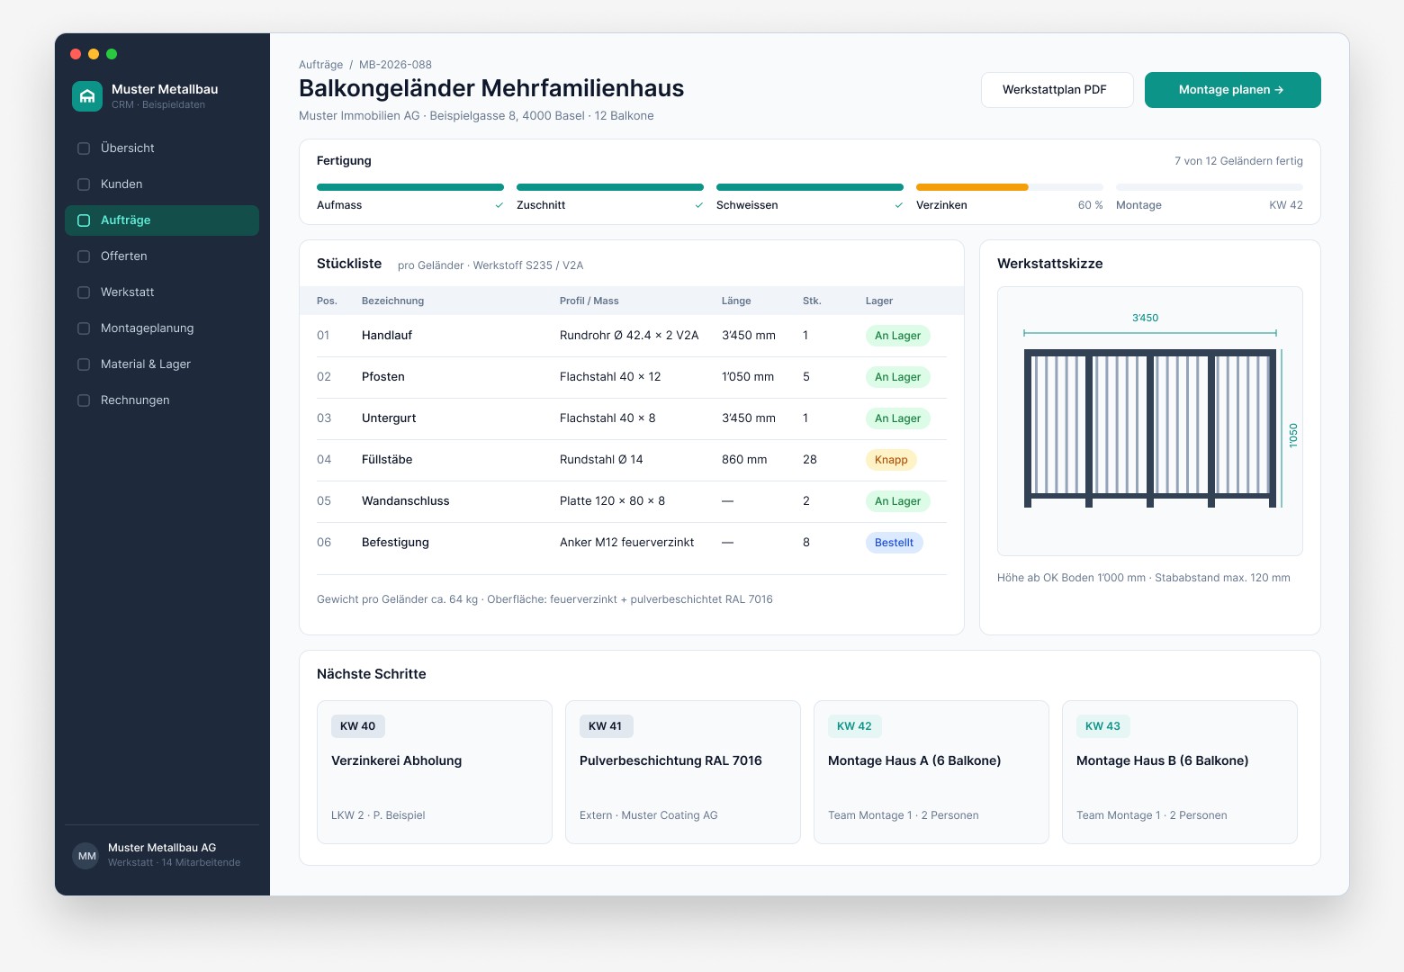Click 'Platte 120 × 80 × 8' cell
The height and width of the screenshot is (972, 1404).
click(612, 501)
